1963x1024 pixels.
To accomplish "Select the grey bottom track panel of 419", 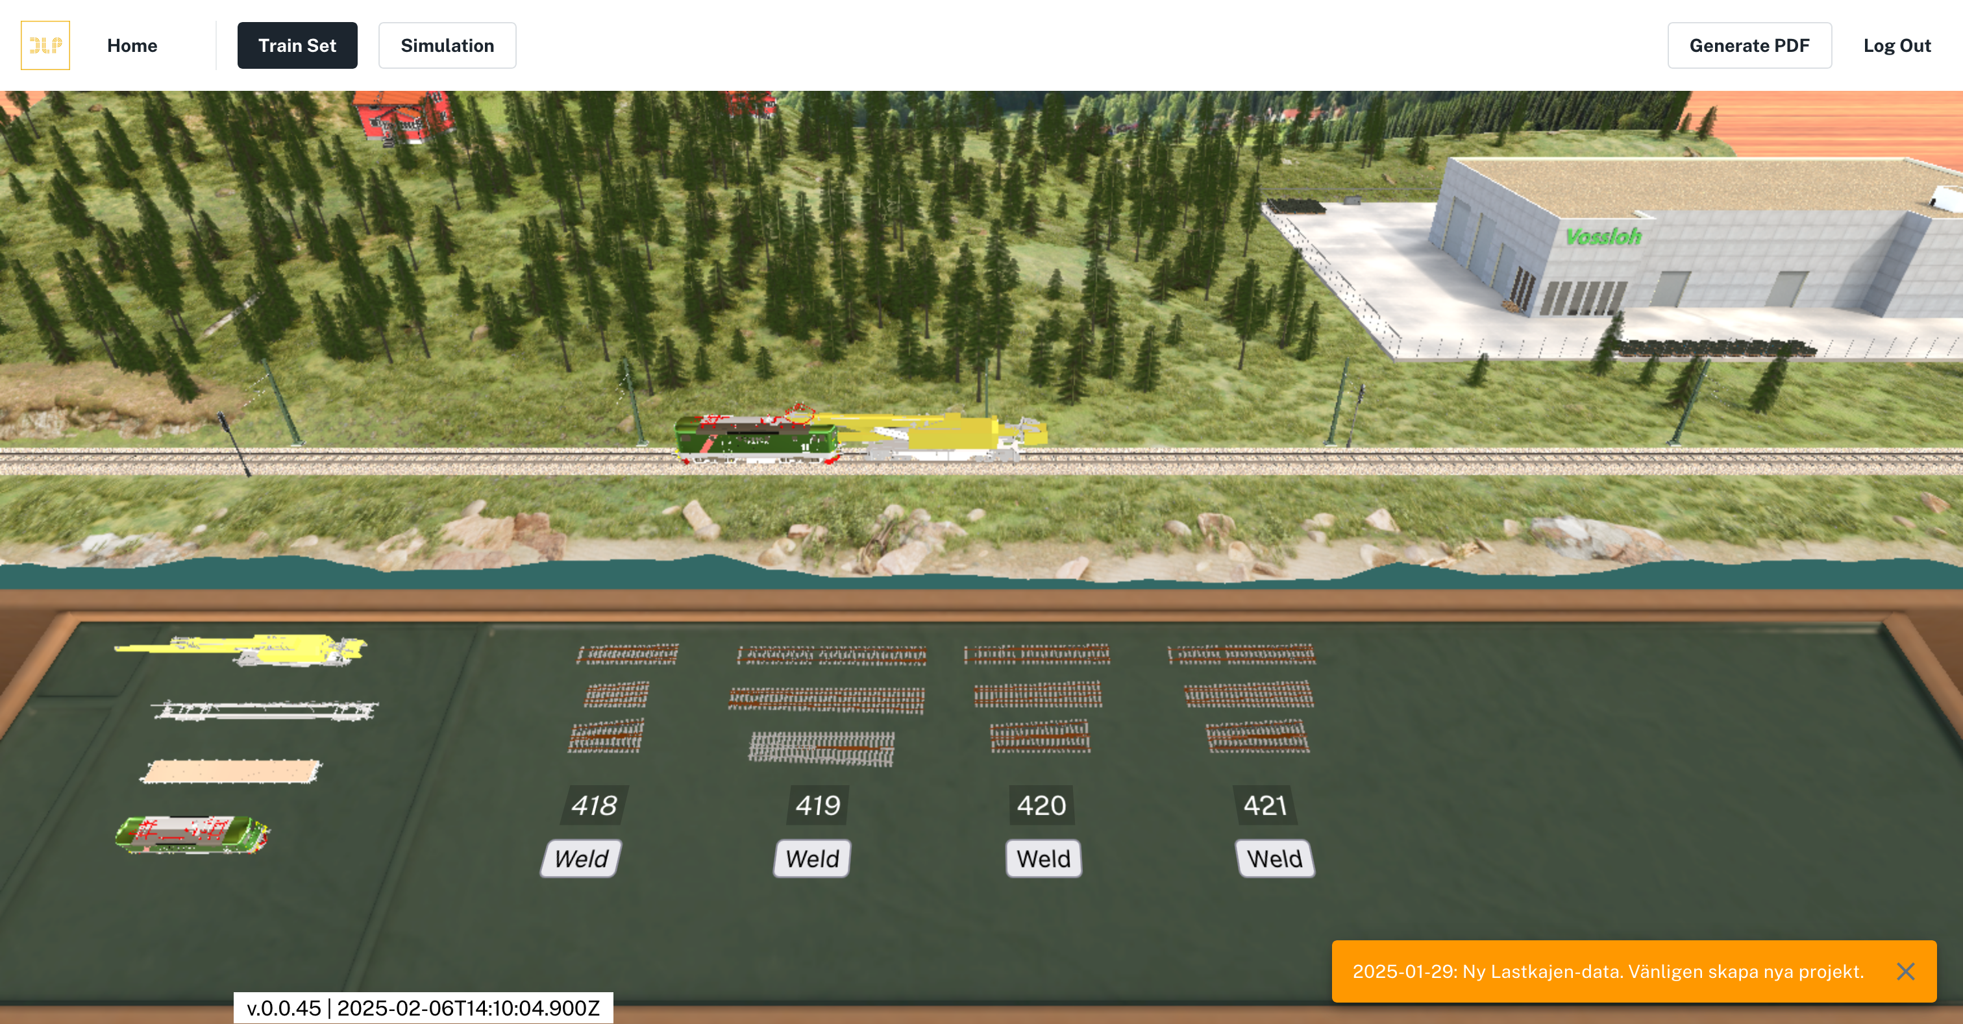I will (x=821, y=748).
